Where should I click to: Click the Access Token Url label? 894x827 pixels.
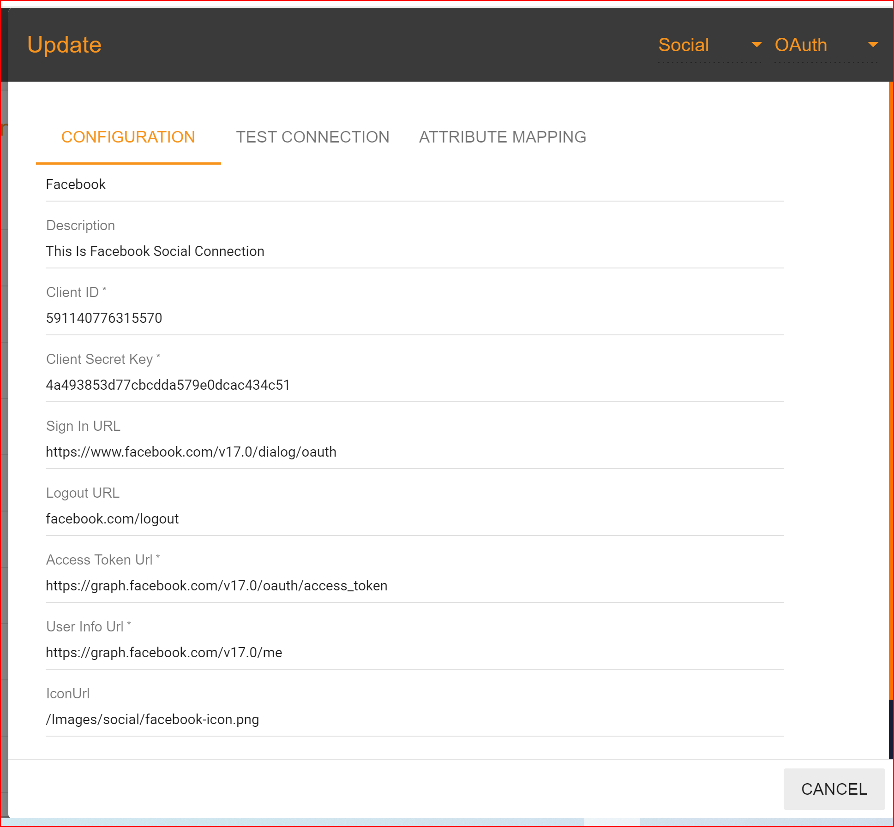coord(103,560)
